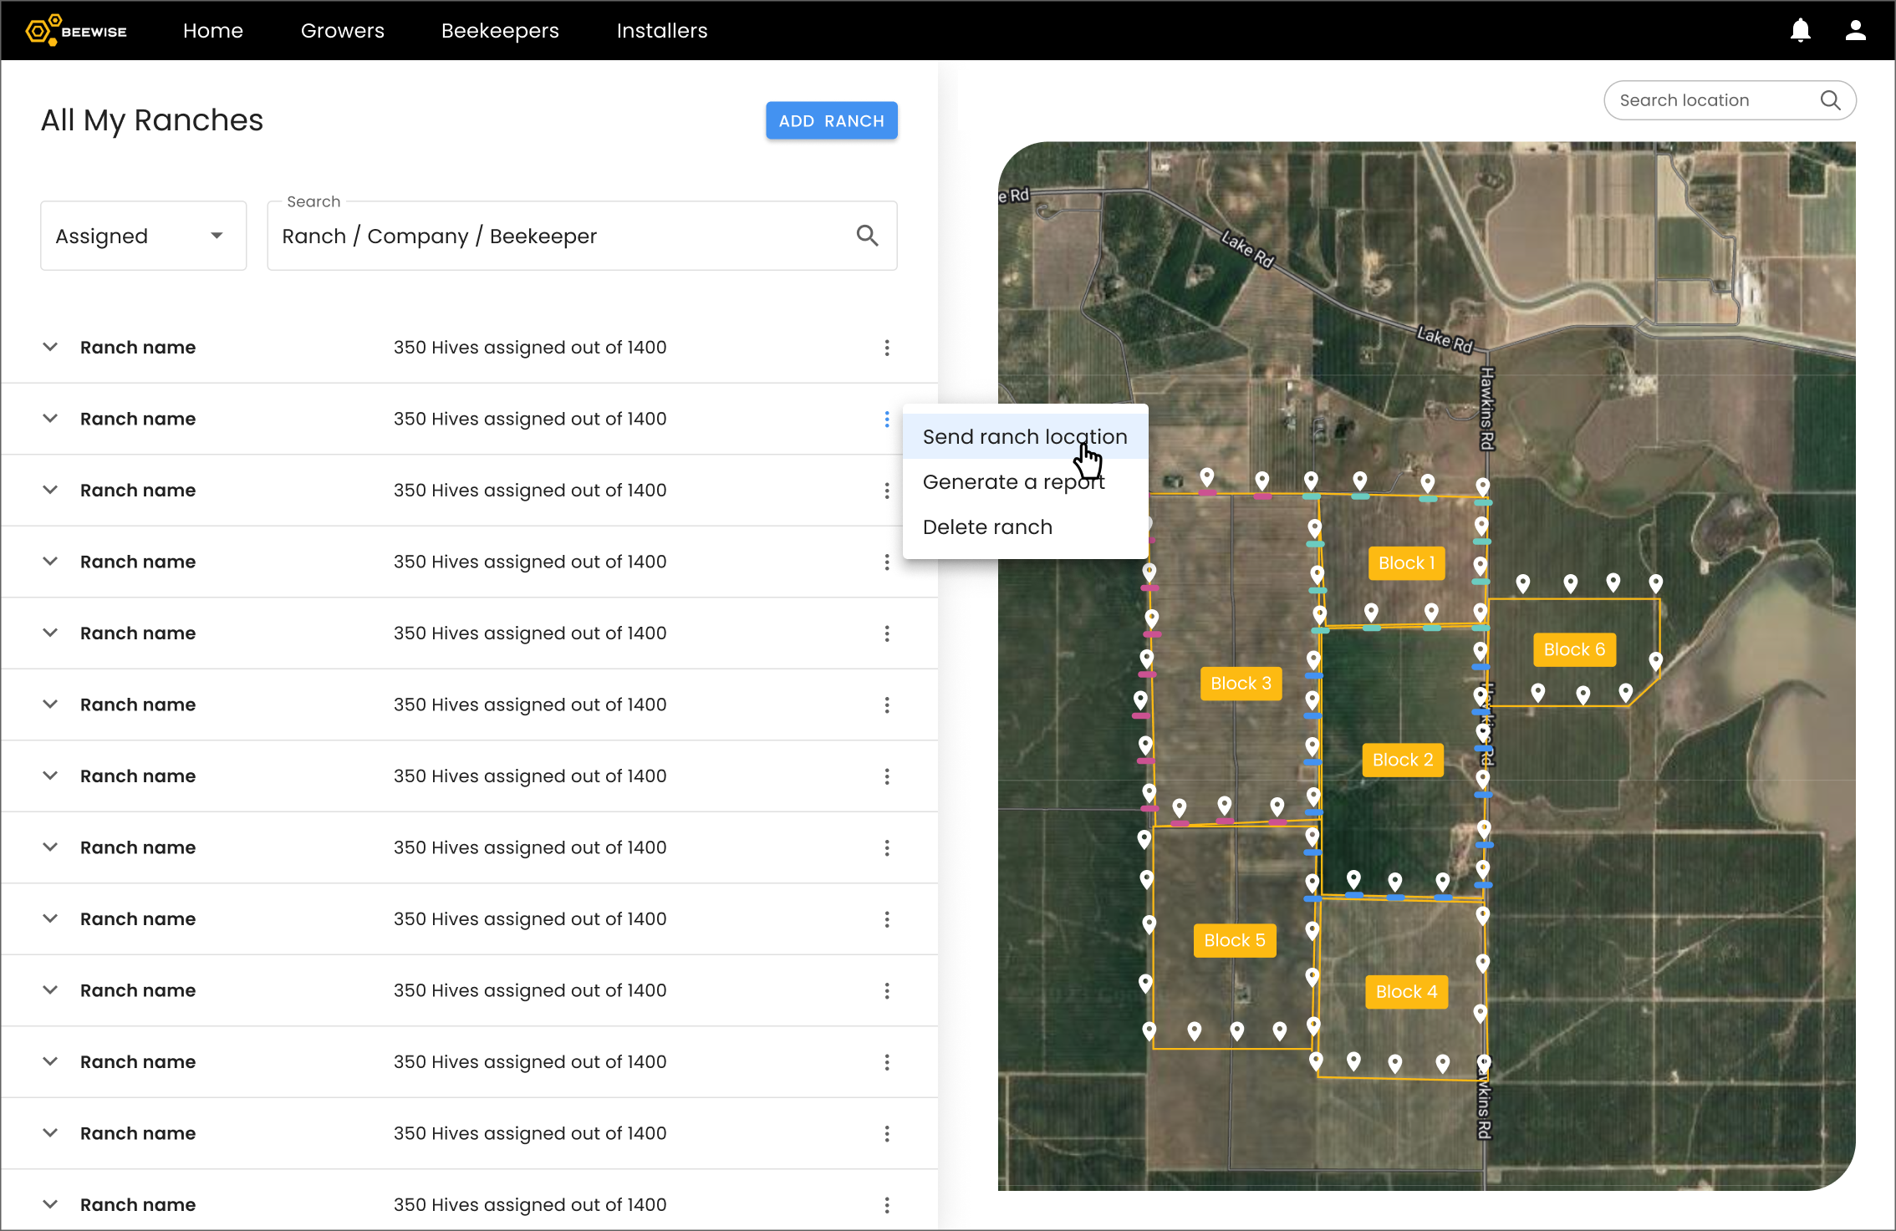
Task: Expand the last Ranch name row chevron
Action: click(50, 1204)
